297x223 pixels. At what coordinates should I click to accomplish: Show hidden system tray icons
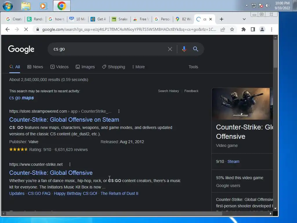(247, 6)
